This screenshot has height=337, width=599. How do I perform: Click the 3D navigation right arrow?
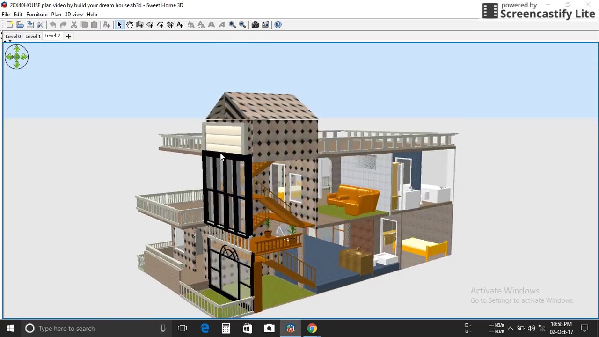(x=24, y=57)
